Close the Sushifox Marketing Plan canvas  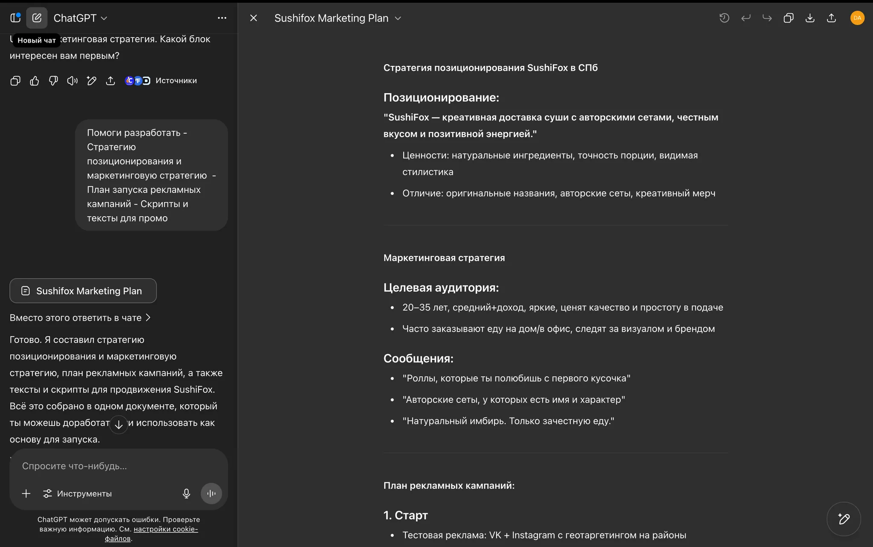(254, 18)
